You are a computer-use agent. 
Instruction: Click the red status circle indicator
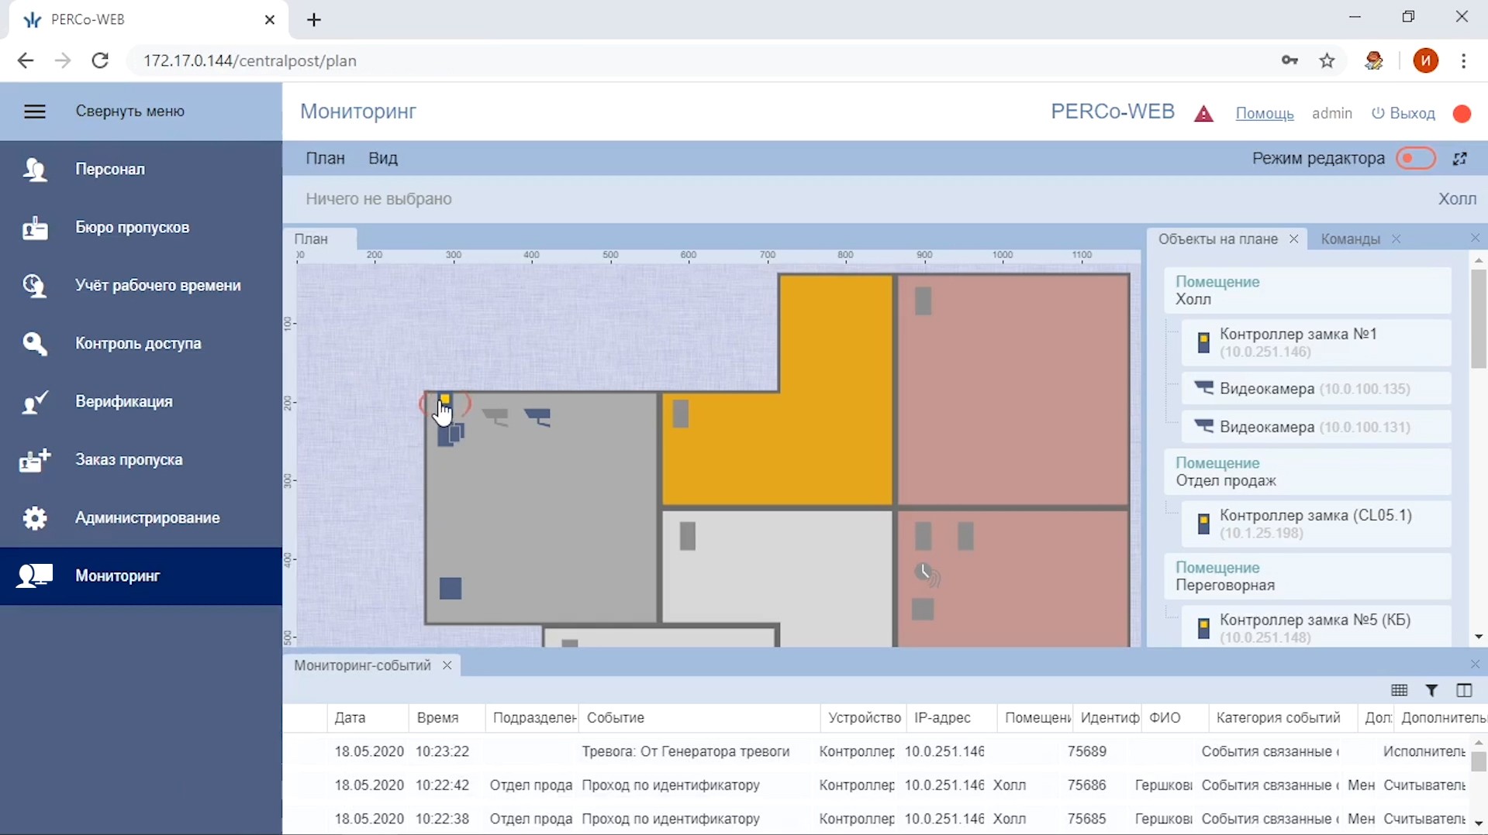pos(1462,114)
